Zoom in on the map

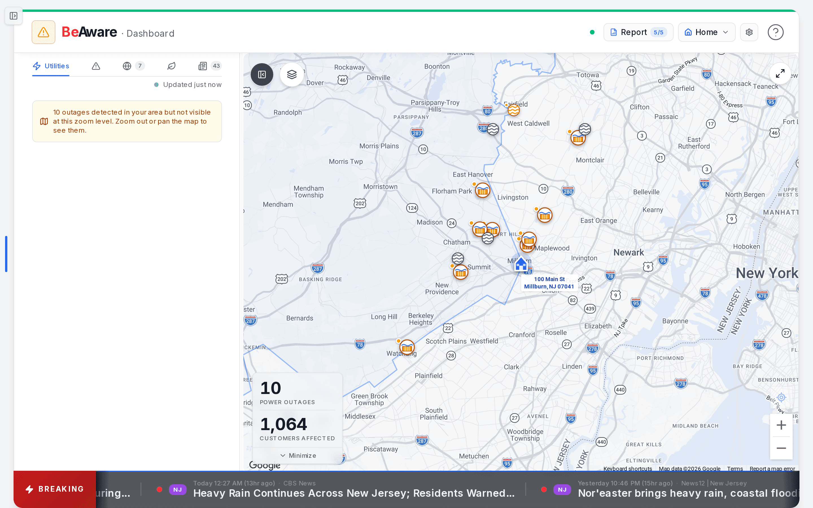[781, 425]
